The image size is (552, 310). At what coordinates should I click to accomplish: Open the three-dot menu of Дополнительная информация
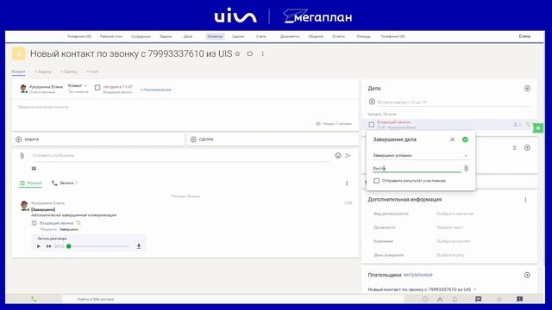[525, 200]
